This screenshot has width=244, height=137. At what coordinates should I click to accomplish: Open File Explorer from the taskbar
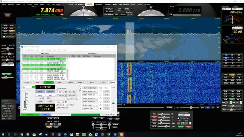click(x=28, y=134)
